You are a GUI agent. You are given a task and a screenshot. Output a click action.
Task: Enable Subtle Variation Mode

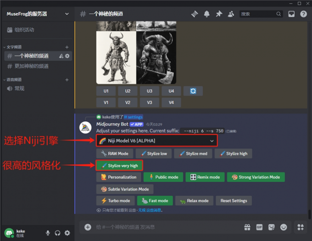coord(125,189)
